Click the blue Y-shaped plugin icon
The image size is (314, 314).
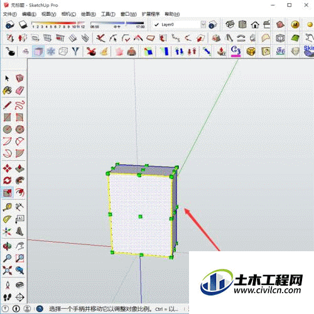pos(75,51)
